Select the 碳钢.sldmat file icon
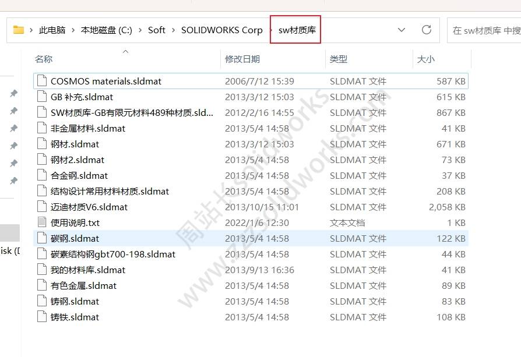Viewport: 521px width, 357px height. 41,238
